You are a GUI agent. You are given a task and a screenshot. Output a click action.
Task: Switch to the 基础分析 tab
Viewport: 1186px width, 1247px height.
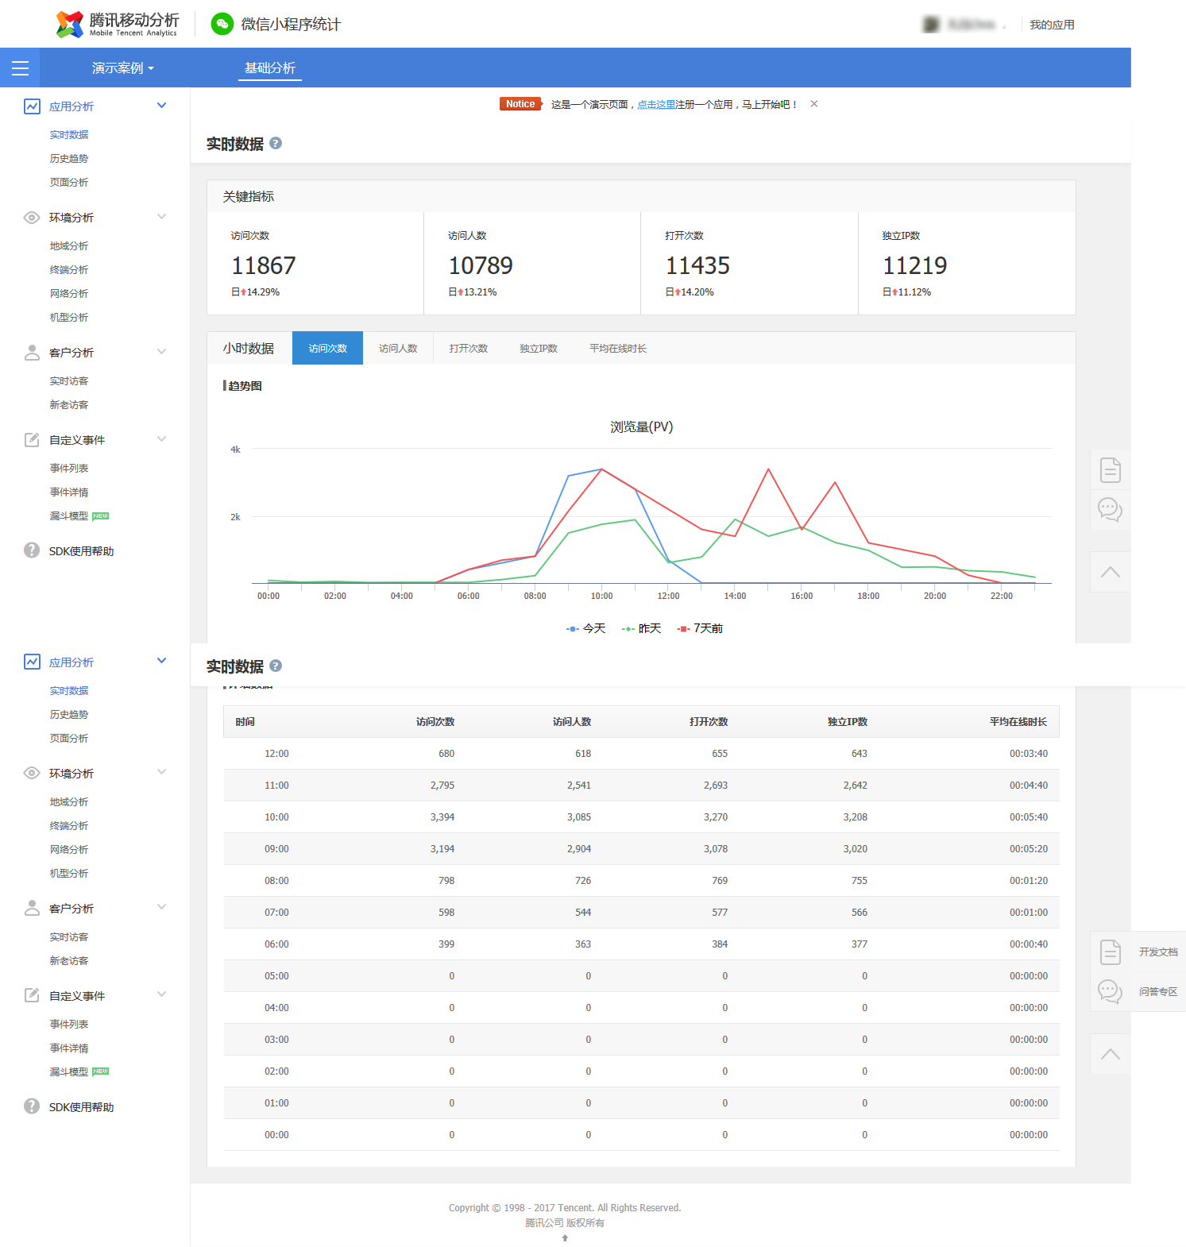[x=270, y=68]
